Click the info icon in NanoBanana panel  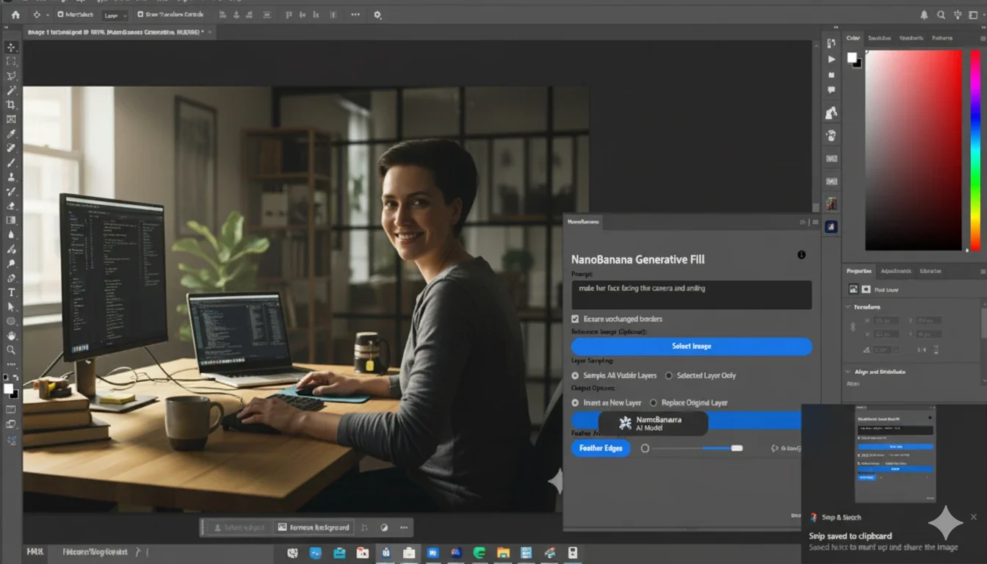coord(801,255)
